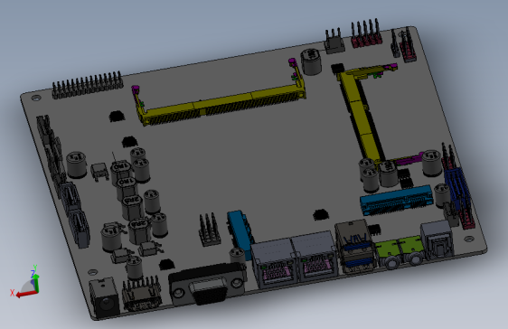
Task: Select the stacked blue USB 3.0 port
Action: tap(356, 246)
